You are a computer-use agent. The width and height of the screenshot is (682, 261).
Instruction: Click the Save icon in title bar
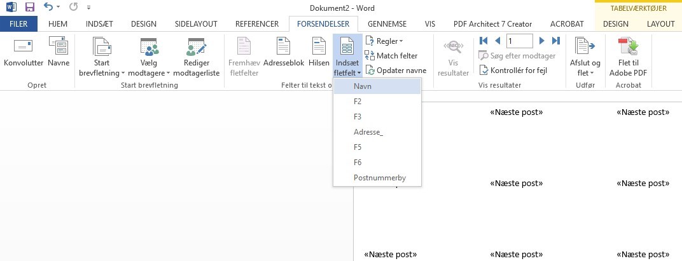[29, 7]
